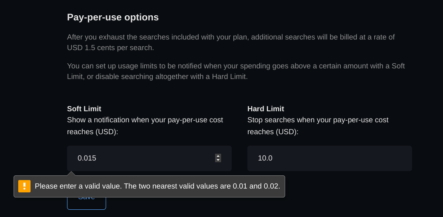Click the "Soft Limit" bold label
The width and height of the screenshot is (443, 217).
84,109
